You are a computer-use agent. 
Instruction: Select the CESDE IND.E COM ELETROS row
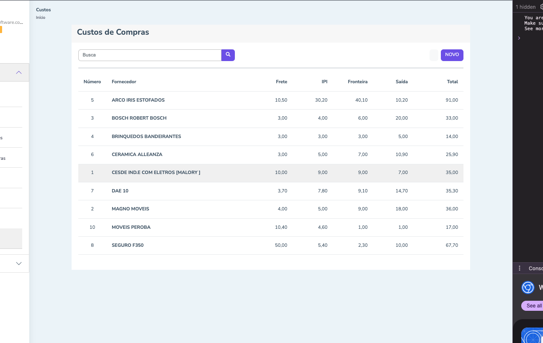[156, 173]
